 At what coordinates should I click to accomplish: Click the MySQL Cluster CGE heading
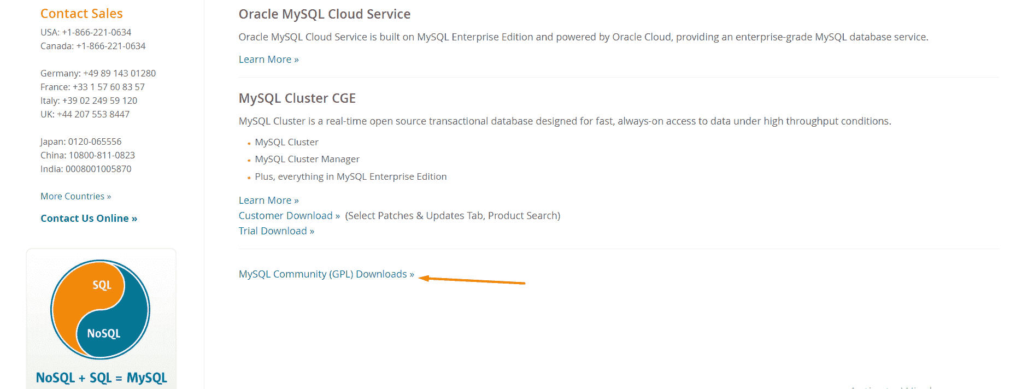tap(297, 98)
